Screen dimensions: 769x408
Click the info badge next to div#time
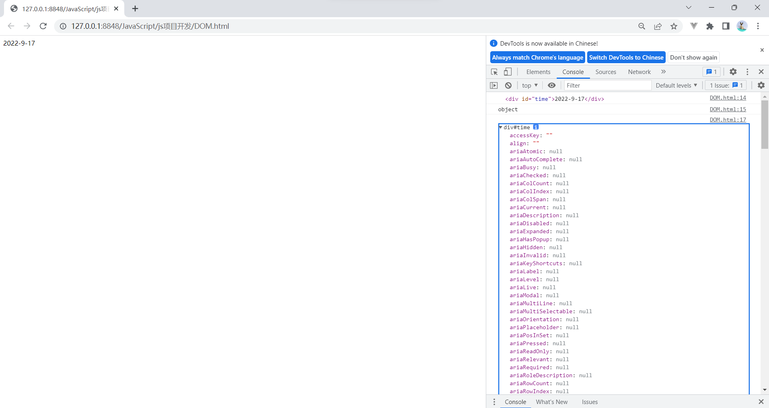pyautogui.click(x=536, y=127)
